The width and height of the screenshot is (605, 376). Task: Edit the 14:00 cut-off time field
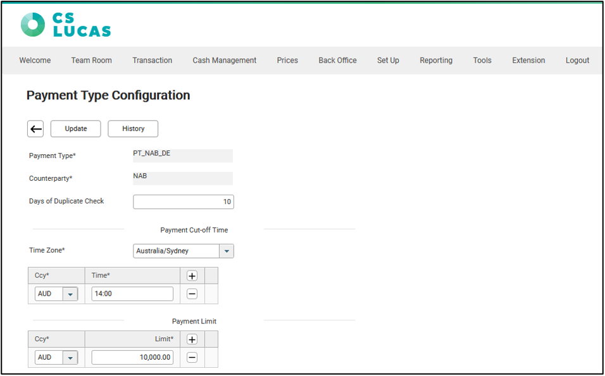click(x=132, y=294)
